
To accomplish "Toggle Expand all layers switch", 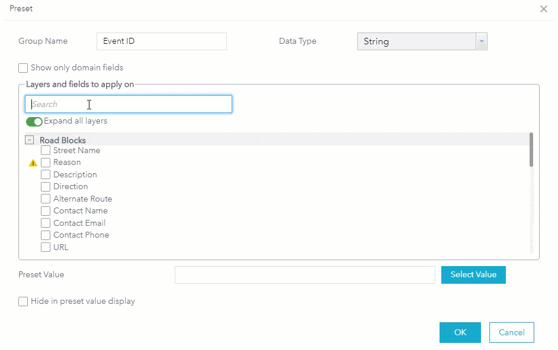I will click(x=34, y=121).
